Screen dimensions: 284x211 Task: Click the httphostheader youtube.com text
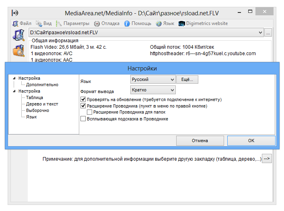pos(203,54)
